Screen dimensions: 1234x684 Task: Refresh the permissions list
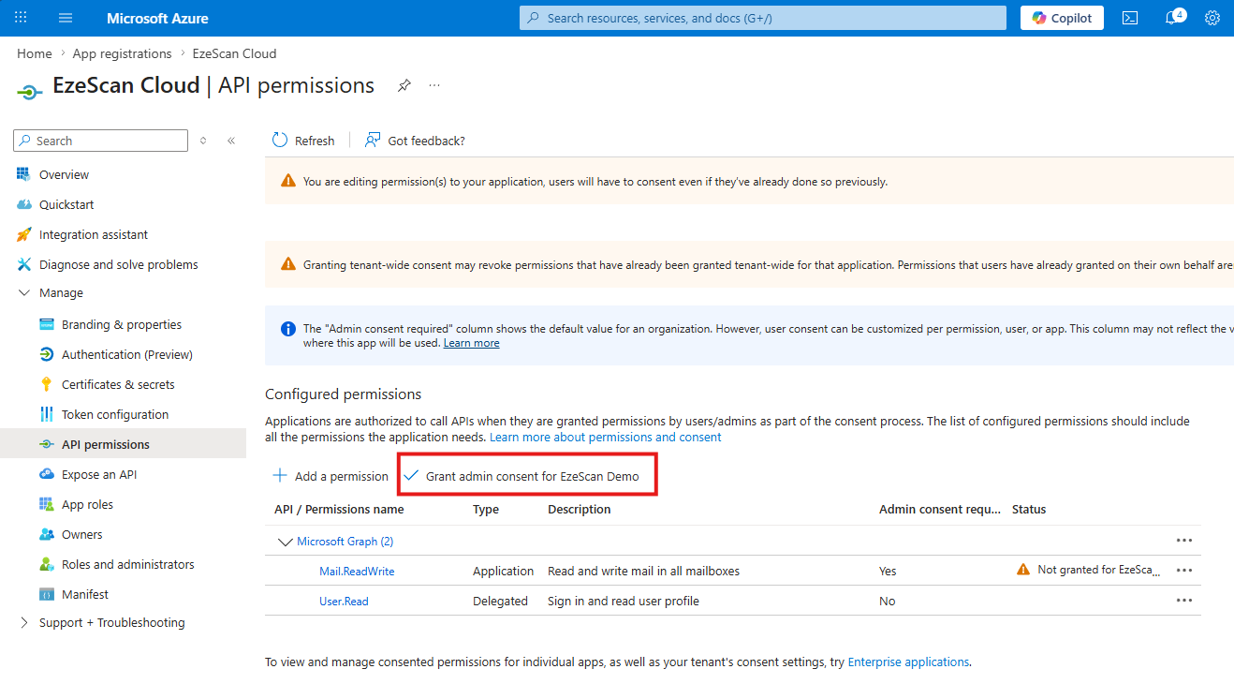(x=303, y=141)
